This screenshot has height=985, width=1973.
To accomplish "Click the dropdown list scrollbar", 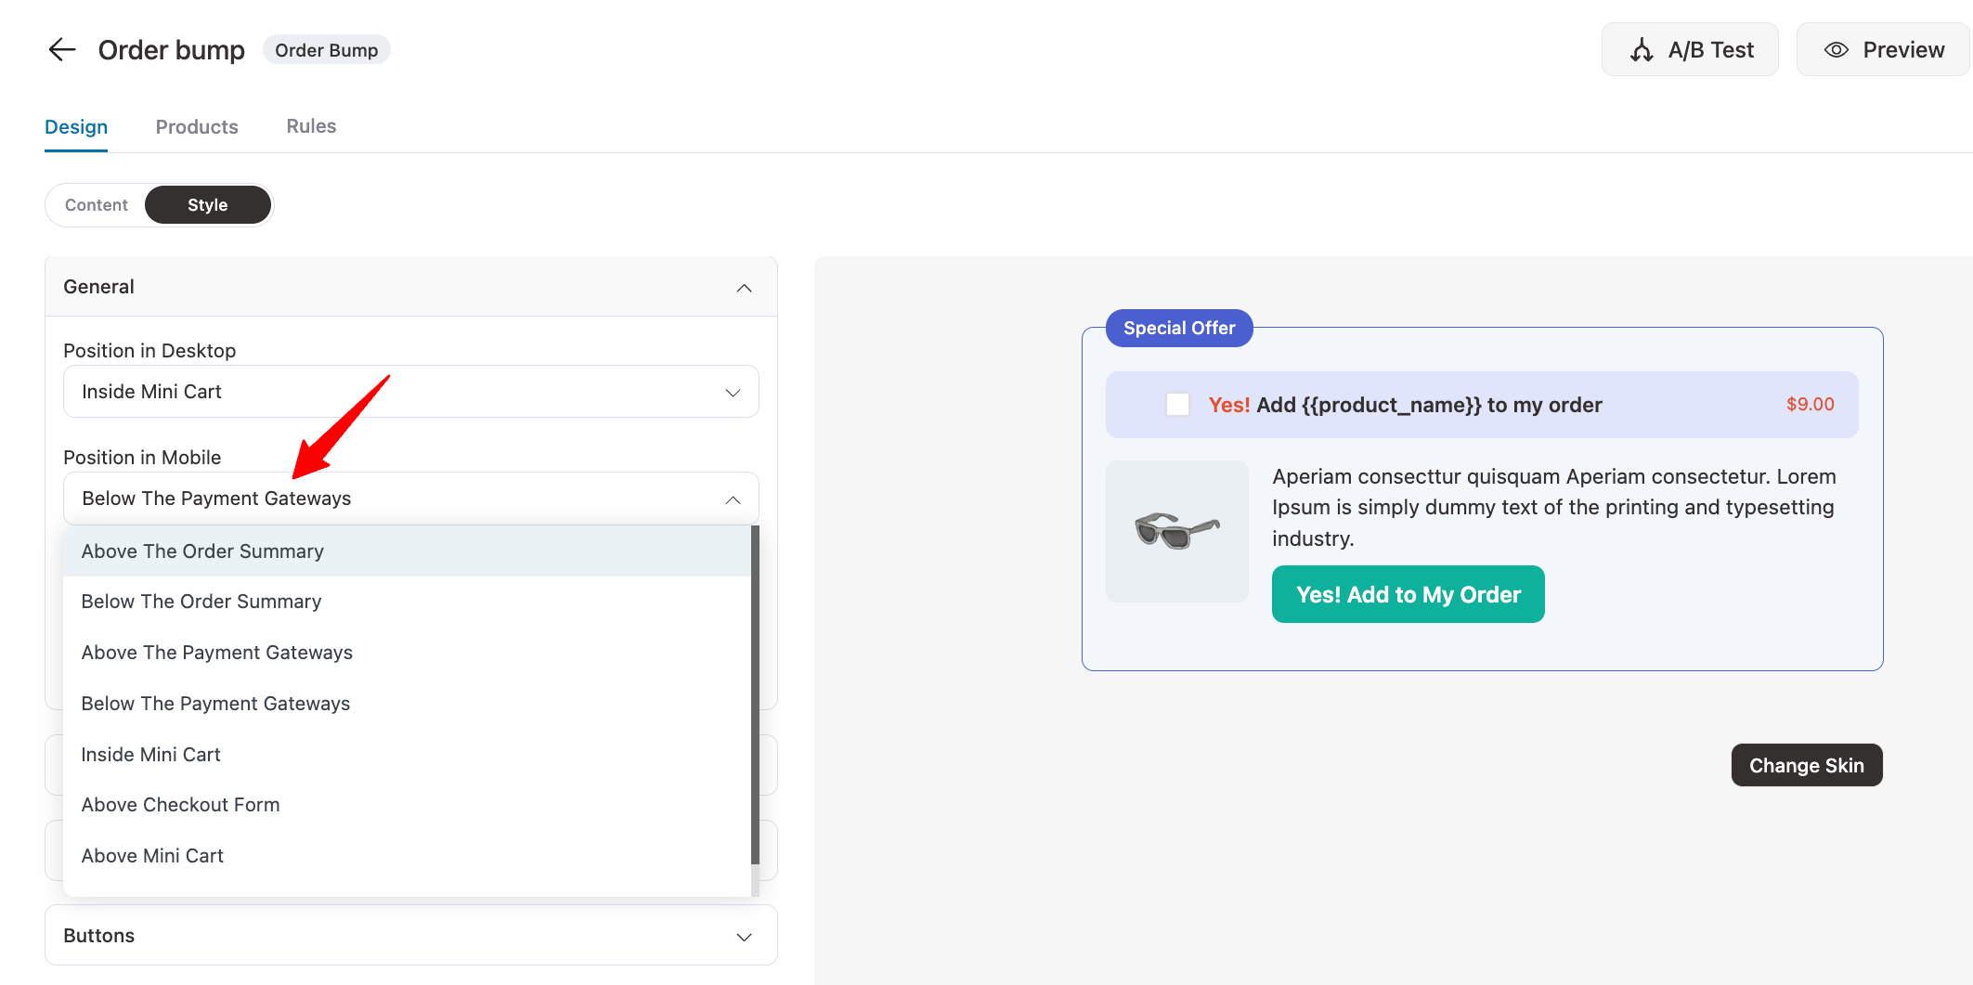I will [755, 696].
